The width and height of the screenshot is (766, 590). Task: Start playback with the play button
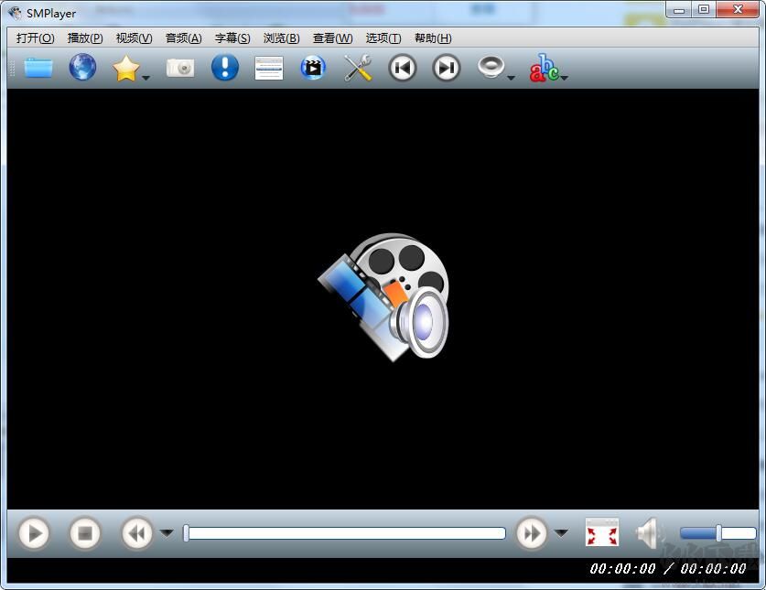pos(34,533)
